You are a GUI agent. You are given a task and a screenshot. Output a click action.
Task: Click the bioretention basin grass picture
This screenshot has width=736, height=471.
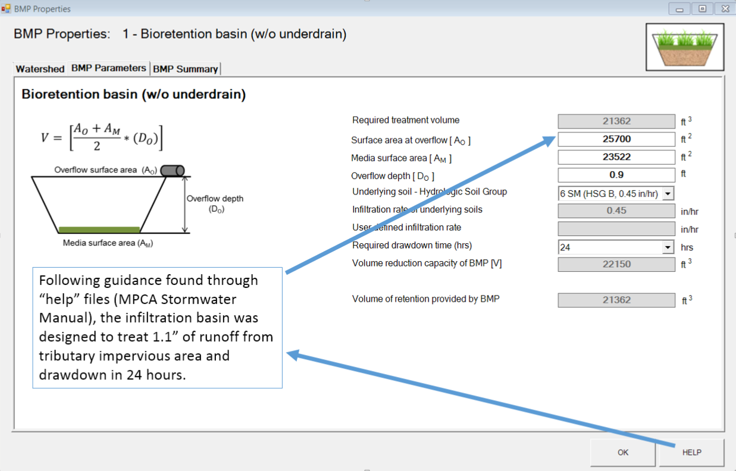click(x=685, y=47)
